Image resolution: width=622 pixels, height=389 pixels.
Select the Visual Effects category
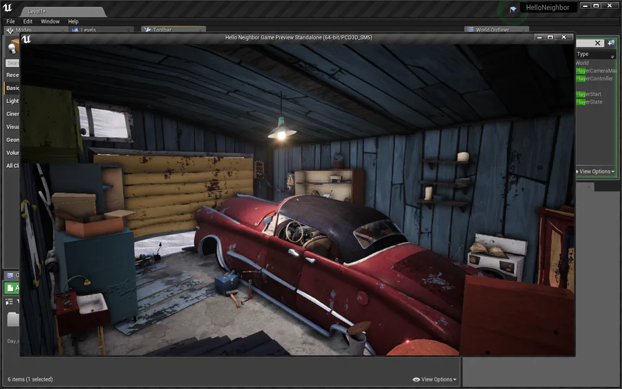12,127
